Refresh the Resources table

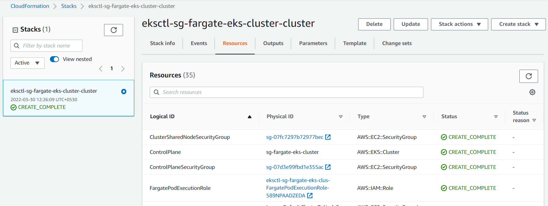(528, 76)
